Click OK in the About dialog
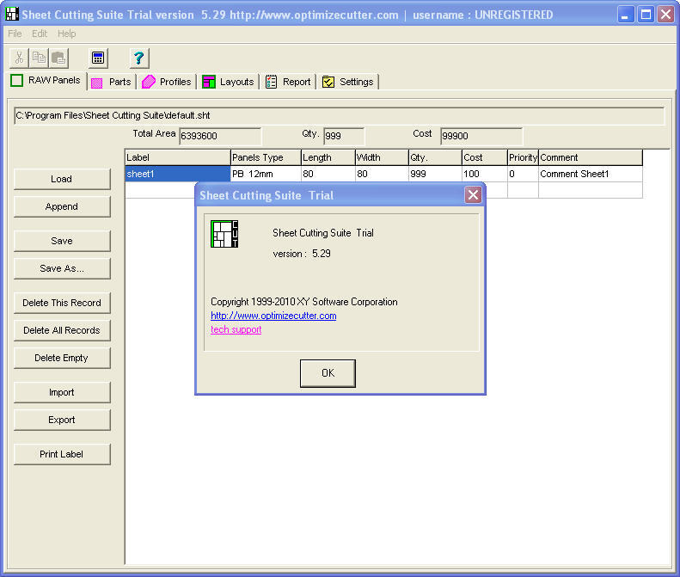 [x=328, y=373]
